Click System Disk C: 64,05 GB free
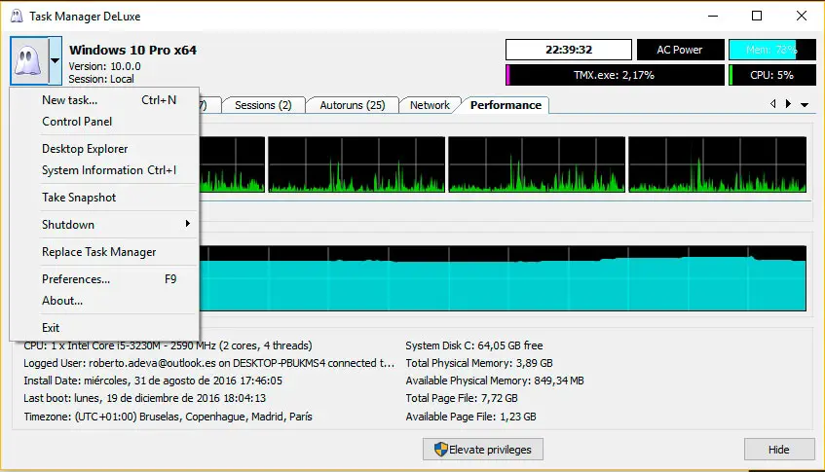 474,345
